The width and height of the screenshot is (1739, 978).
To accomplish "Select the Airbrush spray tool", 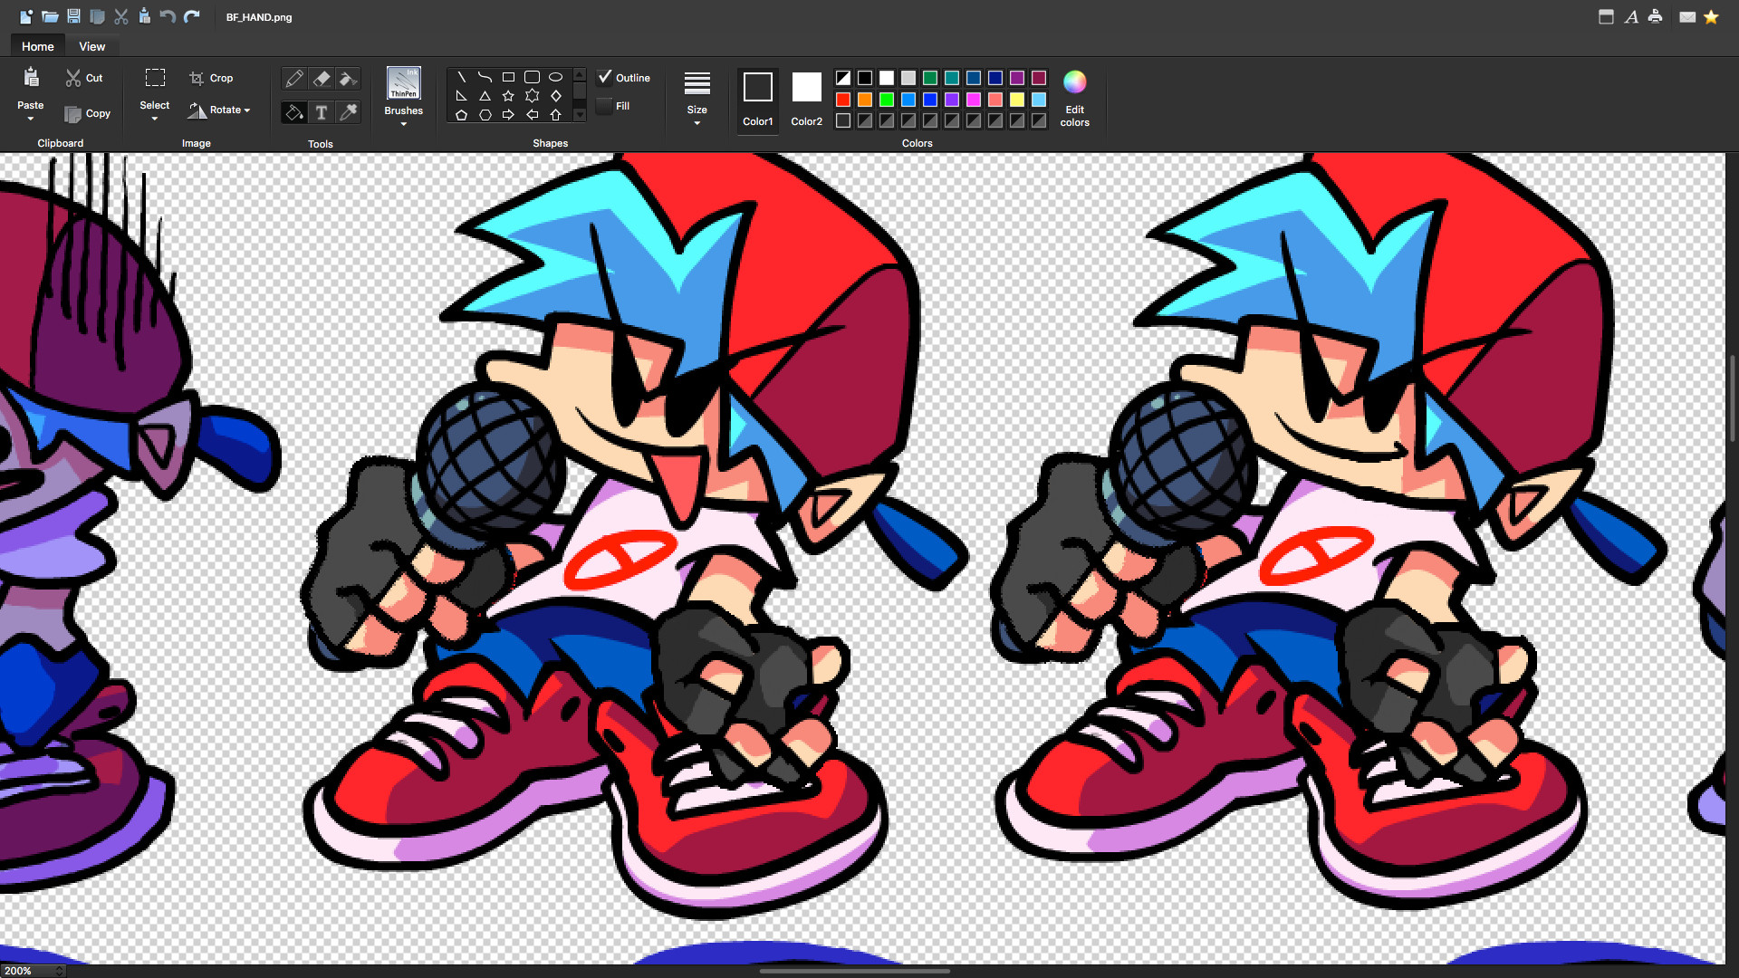I will coord(348,80).
